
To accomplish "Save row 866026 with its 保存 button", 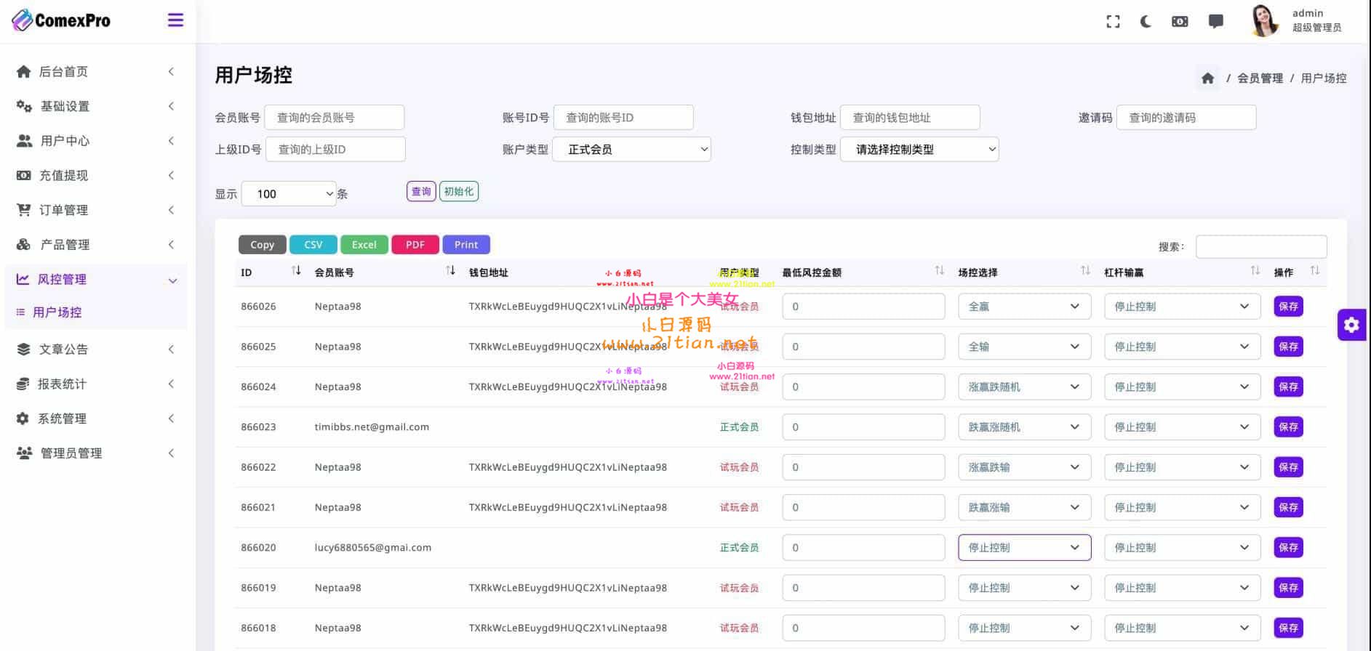I will pos(1288,307).
